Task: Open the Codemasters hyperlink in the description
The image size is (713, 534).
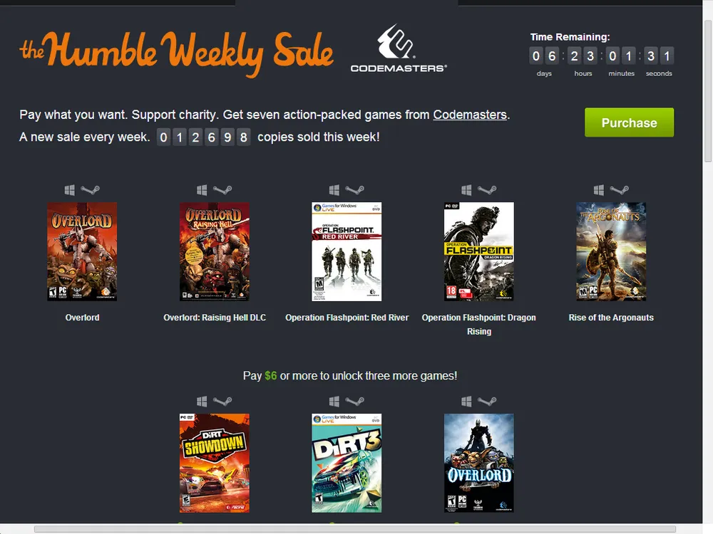Action: tap(470, 115)
